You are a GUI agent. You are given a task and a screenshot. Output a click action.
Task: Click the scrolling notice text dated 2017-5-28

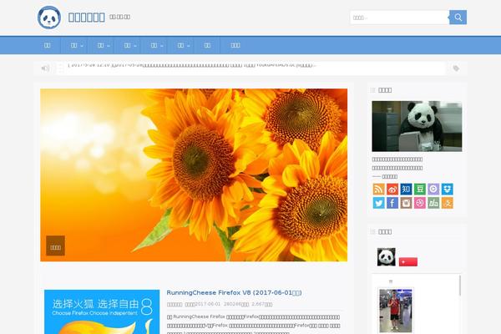192,65
